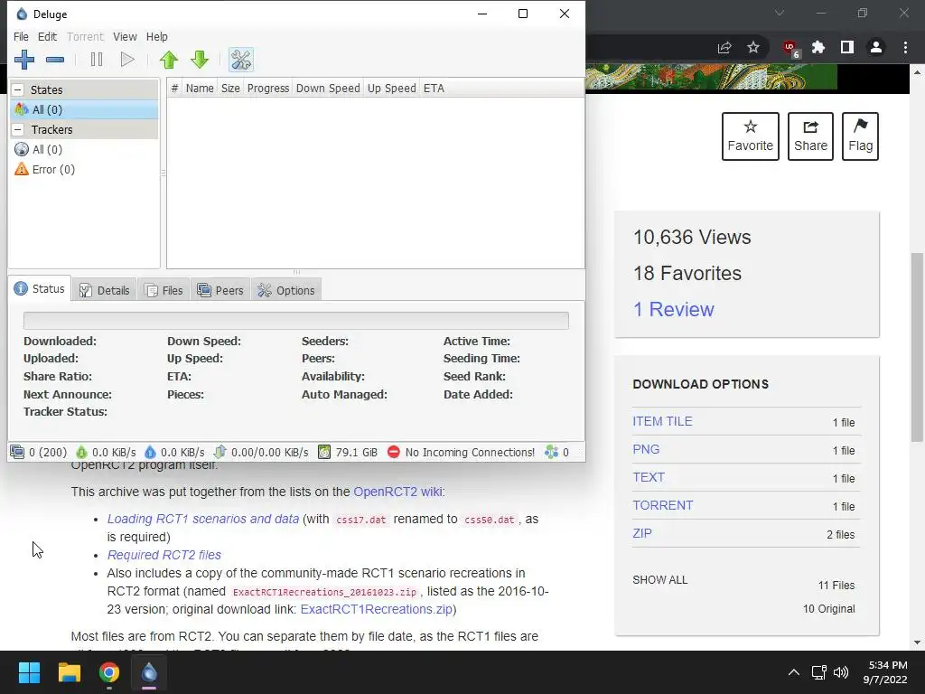This screenshot has height=694, width=925.
Task: Click Chrome's share page icon
Action: tap(724, 47)
